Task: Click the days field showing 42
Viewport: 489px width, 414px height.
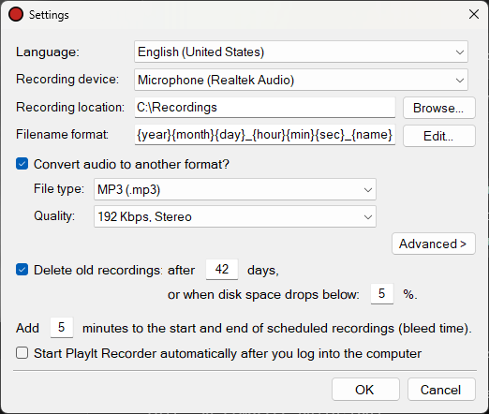Action: (222, 270)
